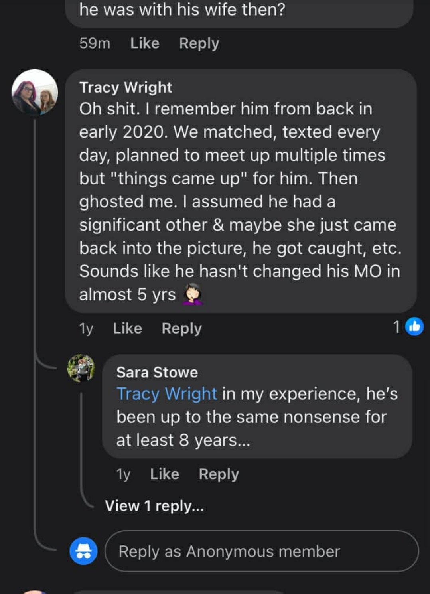Open the Tracy Wright author name link
This screenshot has width=430, height=594.
coord(126,87)
